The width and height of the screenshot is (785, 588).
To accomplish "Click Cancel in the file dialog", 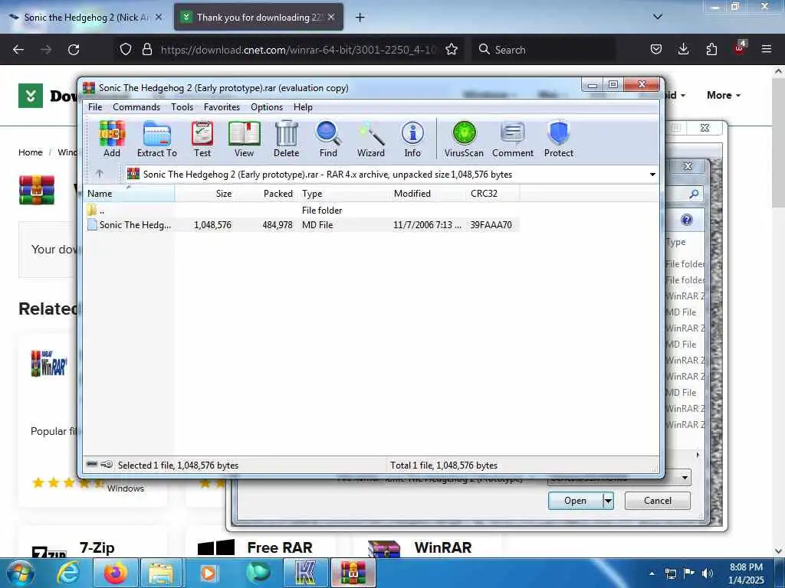I will [657, 501].
